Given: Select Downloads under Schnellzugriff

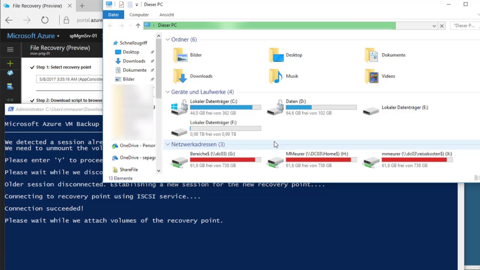Looking at the screenshot, I should pyautogui.click(x=130, y=61).
